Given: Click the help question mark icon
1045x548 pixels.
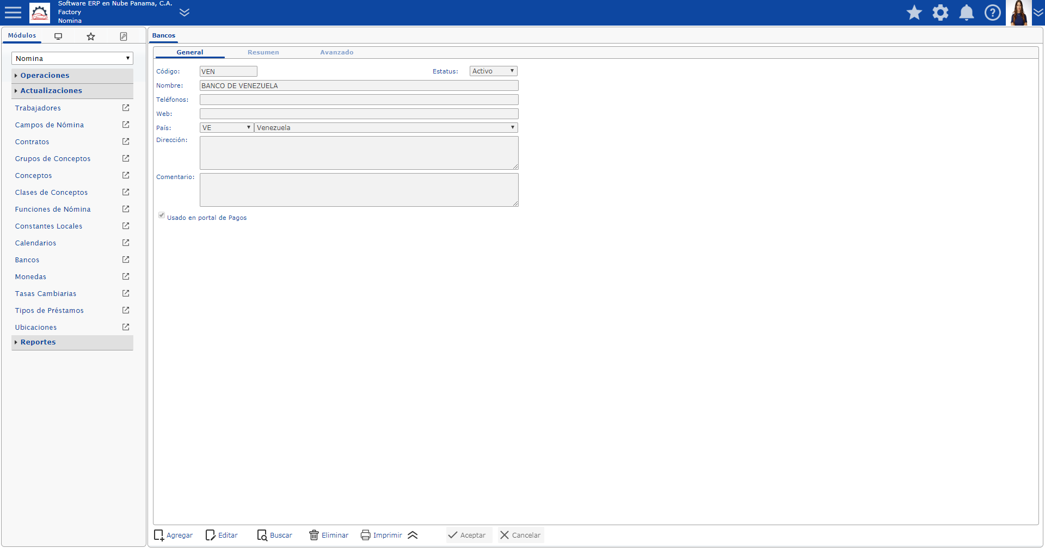Looking at the screenshot, I should tap(992, 13).
